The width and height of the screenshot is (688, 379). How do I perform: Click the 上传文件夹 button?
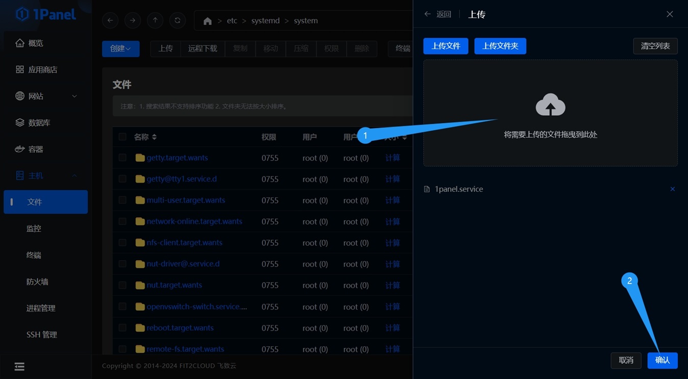click(500, 46)
